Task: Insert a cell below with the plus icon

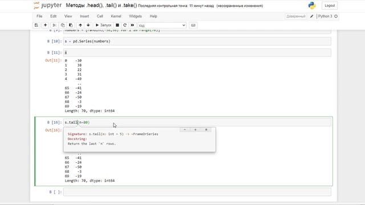Action: tap(46, 25)
